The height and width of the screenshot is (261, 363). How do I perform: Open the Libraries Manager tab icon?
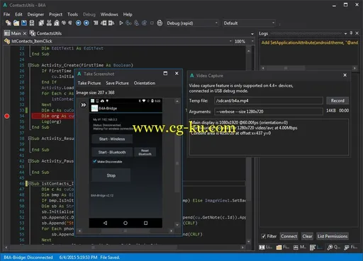(x=262, y=247)
